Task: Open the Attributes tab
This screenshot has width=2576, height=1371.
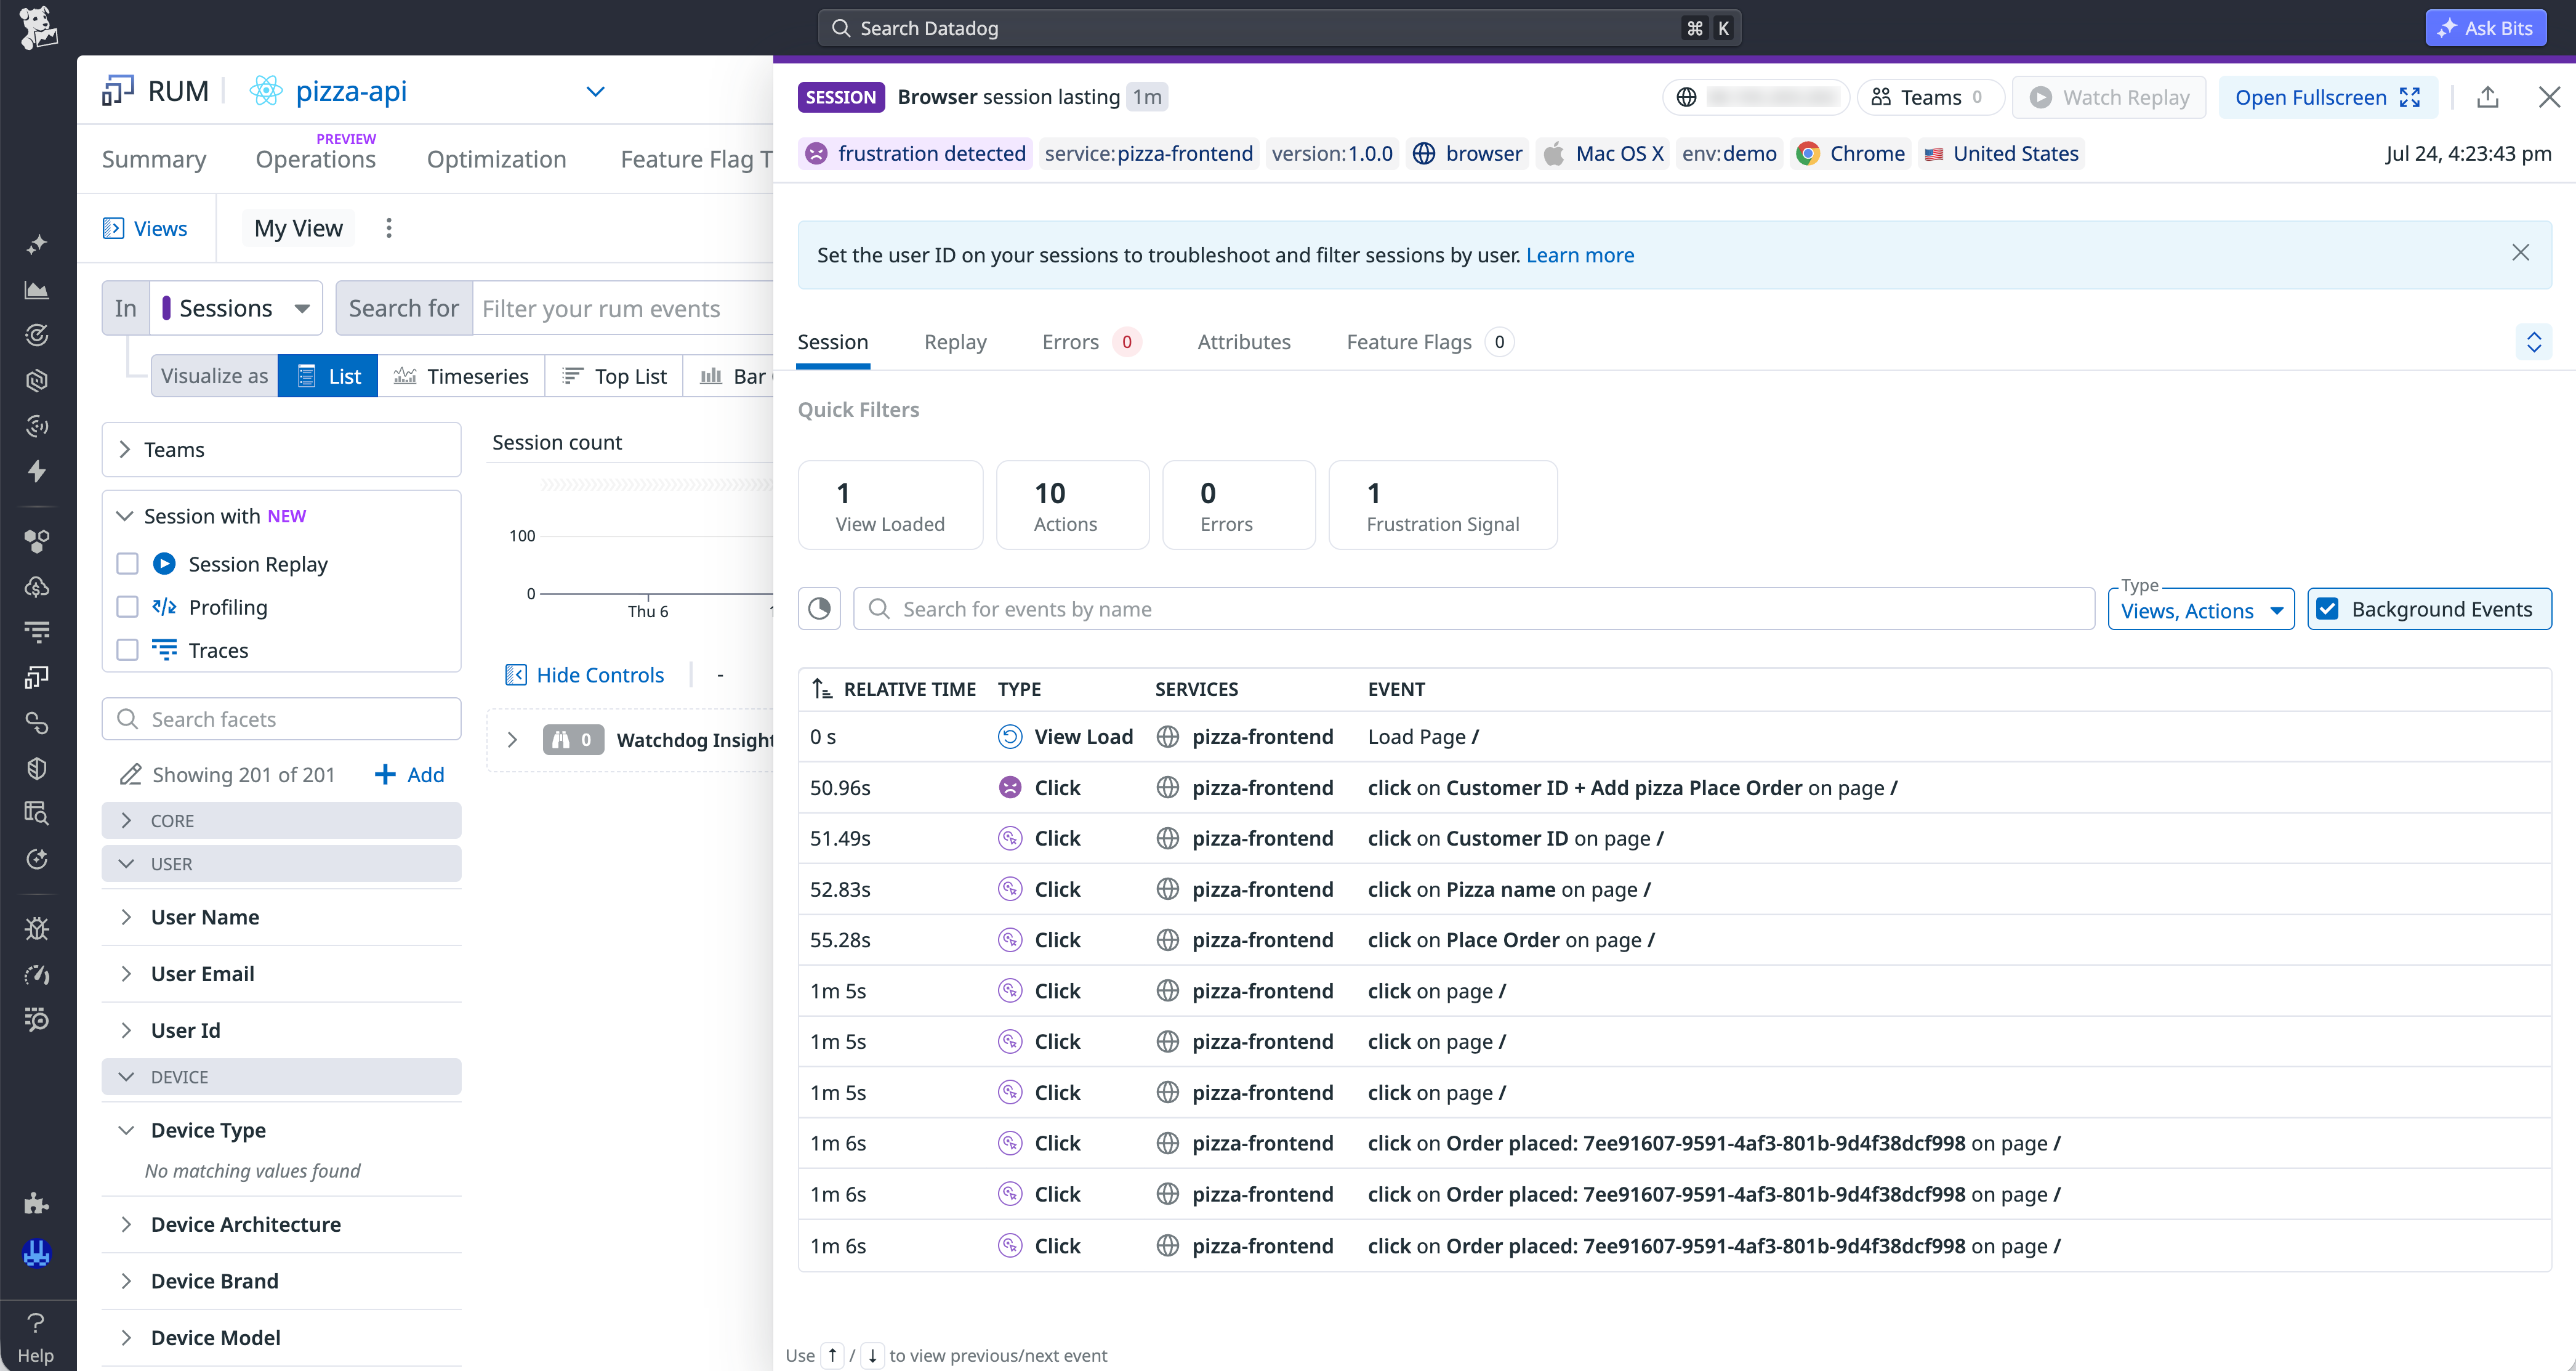Action: [1243, 342]
